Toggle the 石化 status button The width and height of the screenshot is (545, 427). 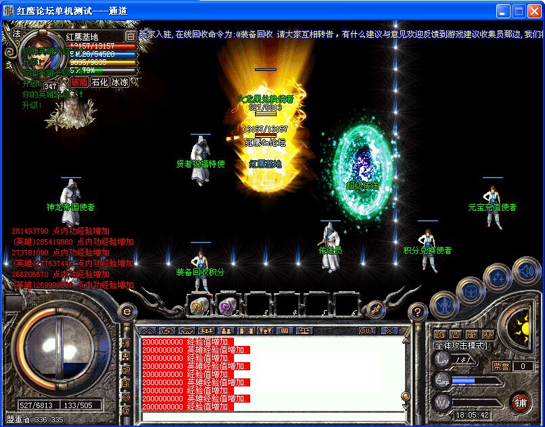pos(99,82)
